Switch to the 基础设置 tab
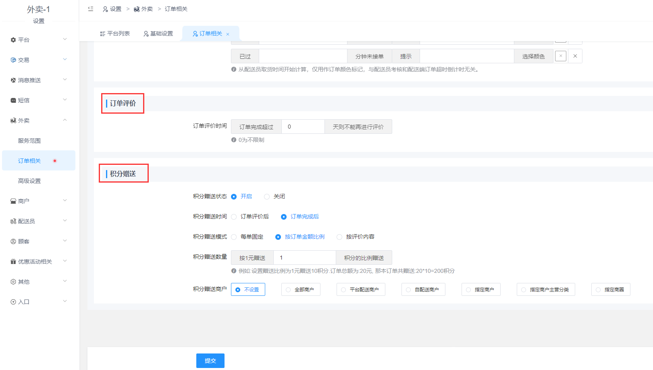This screenshot has width=653, height=370. point(158,33)
